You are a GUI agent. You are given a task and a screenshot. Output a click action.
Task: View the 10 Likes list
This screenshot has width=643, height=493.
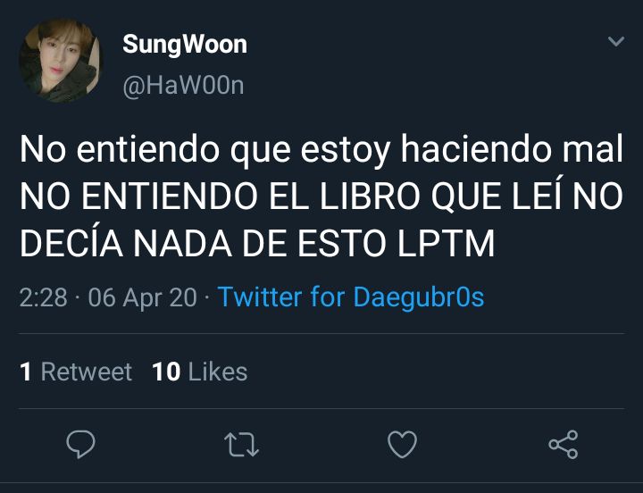click(200, 372)
